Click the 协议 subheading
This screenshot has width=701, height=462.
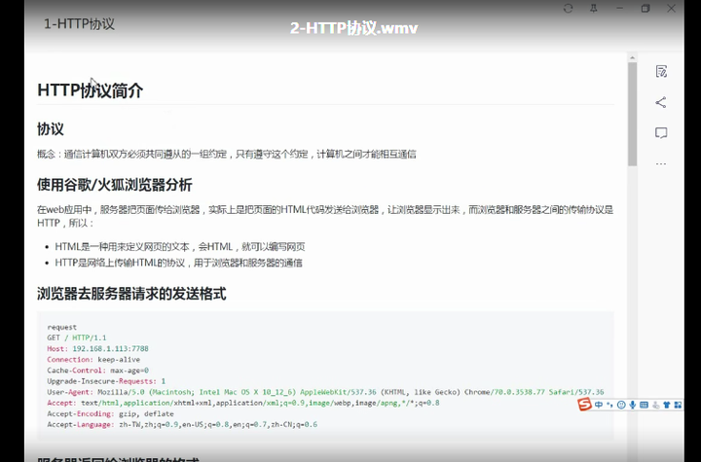(x=51, y=129)
